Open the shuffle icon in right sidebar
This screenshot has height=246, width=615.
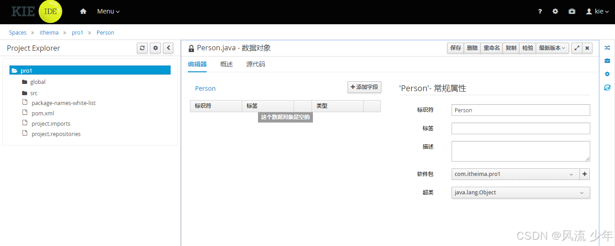tap(607, 48)
